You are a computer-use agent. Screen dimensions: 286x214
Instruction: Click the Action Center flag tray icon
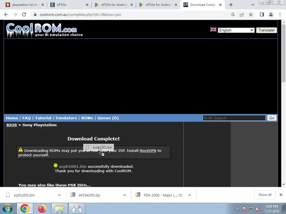click(x=244, y=209)
